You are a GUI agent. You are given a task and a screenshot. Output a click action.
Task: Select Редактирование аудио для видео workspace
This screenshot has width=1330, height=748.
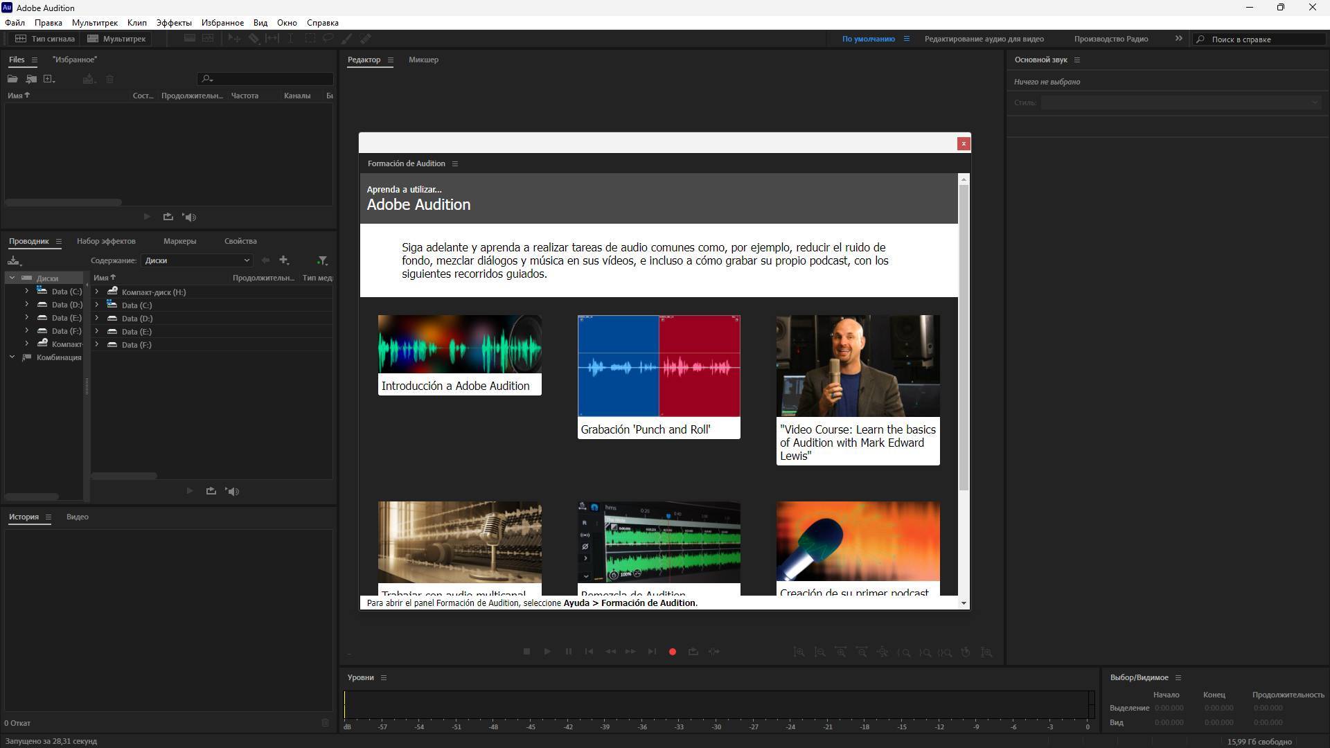click(984, 39)
